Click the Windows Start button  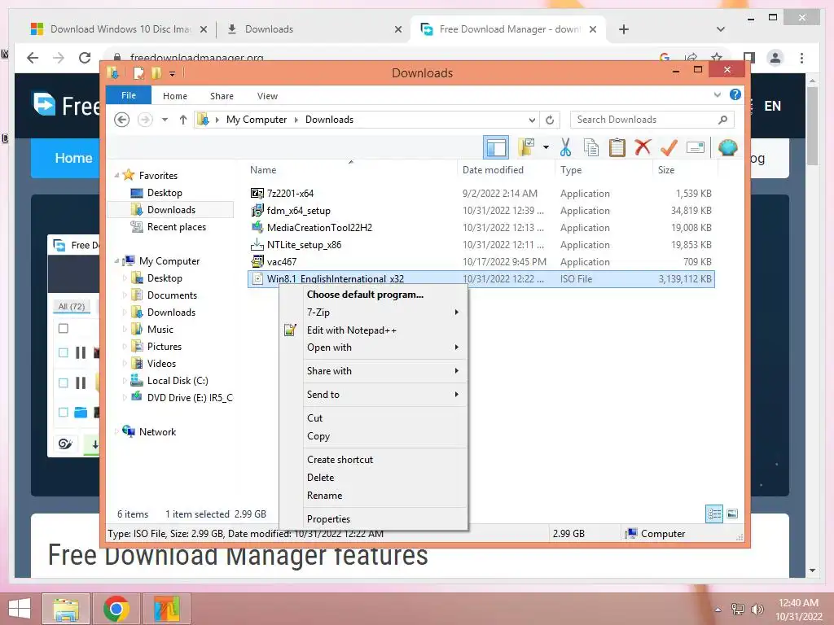pyautogui.click(x=20, y=609)
